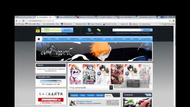The width and height of the screenshot is (190, 107).
Task: Open the chat bubbles icon
Action: (x=99, y=30)
